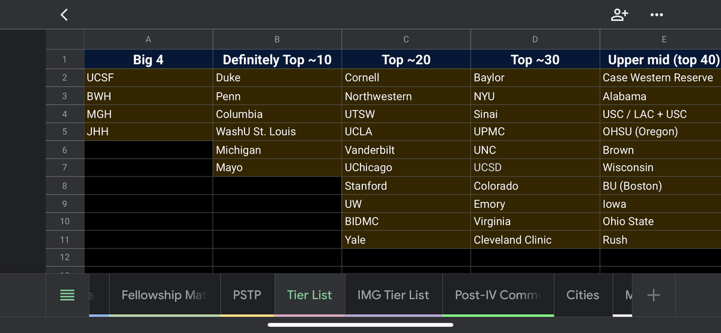Viewport: 721px width, 333px height.
Task: Select column A header
Action: click(x=148, y=40)
